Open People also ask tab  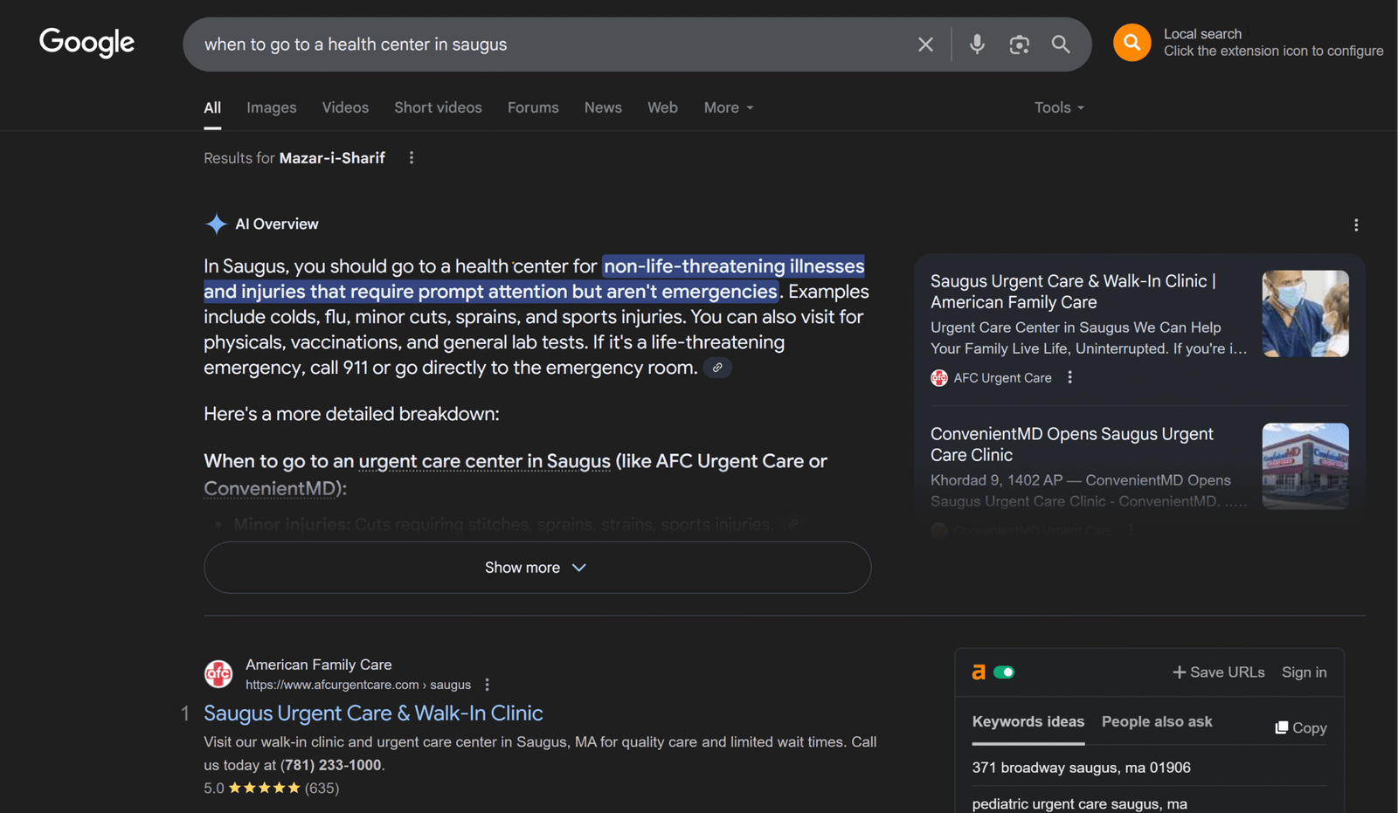click(1157, 721)
